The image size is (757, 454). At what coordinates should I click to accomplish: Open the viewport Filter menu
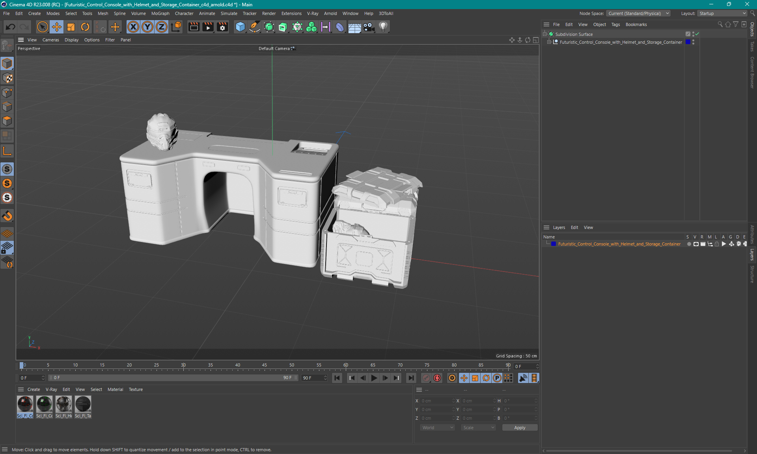tap(110, 40)
